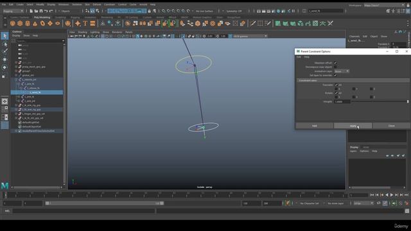Click the Display tab in layer editor
411x231 pixels.
[x=354, y=147]
